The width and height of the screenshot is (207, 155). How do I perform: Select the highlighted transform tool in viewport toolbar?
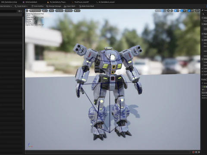pos(162,11)
